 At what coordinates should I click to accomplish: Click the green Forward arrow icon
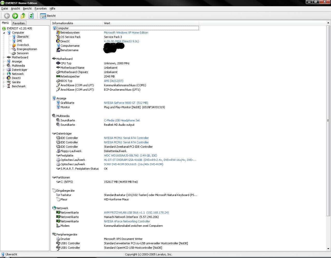[x=15, y=16]
